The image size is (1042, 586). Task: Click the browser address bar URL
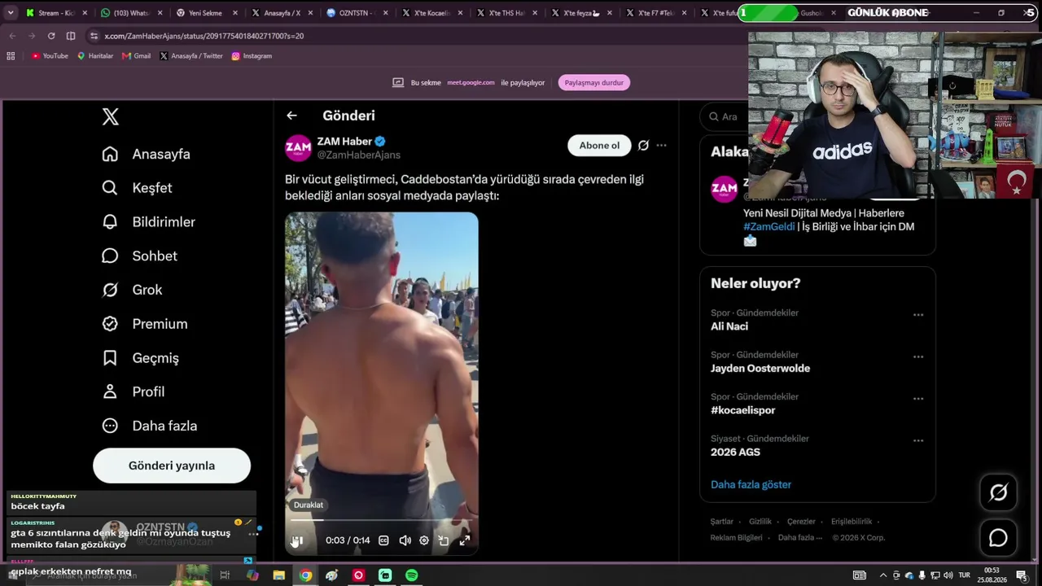pyautogui.click(x=204, y=36)
